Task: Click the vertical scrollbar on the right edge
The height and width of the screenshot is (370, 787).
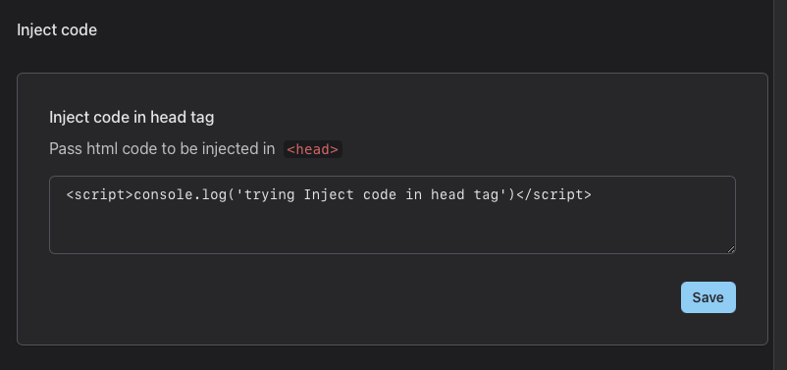Action: [780, 185]
